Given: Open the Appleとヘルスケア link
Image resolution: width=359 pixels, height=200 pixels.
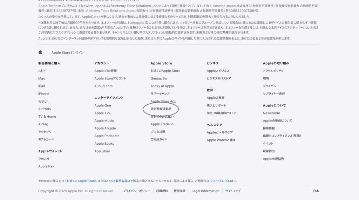Looking at the screenshot, I should pyautogui.click(x=220, y=132).
